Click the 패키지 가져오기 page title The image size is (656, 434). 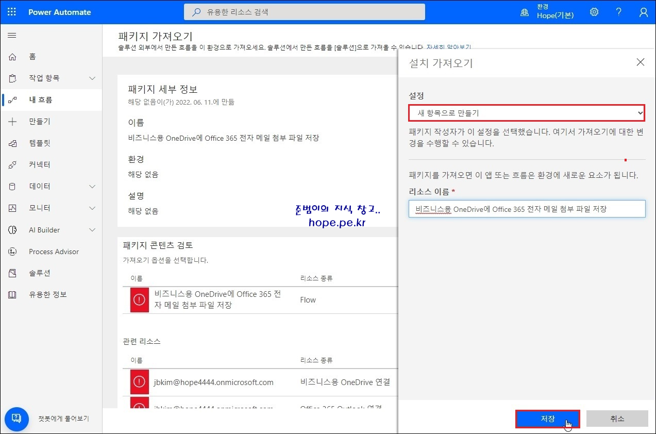(155, 37)
